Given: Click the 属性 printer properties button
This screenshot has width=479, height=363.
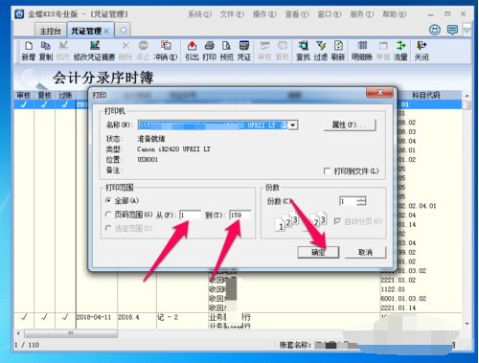Looking at the screenshot, I should (350, 125).
